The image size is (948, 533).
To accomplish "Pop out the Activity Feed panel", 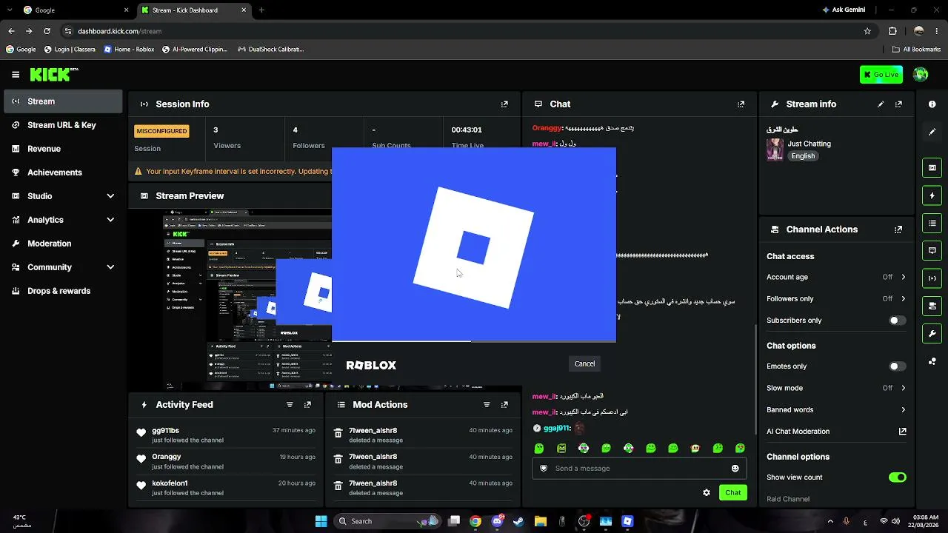I will coord(307,405).
